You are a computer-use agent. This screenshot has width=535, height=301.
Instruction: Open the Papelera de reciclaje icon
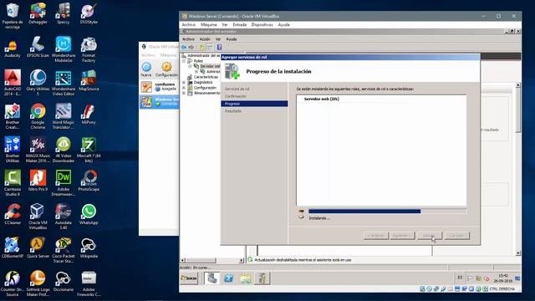coord(13,16)
